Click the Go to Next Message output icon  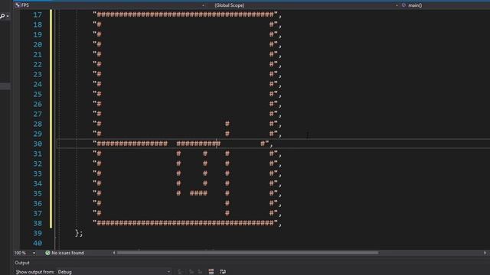point(200,272)
